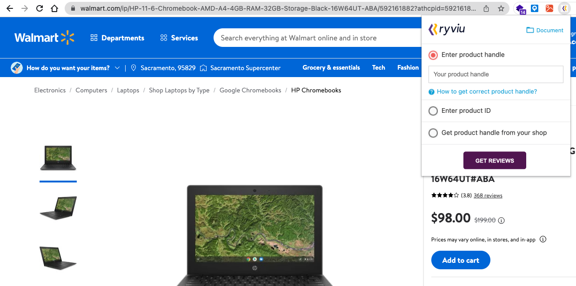Click the location pin icon by Sacramento, 95829
This screenshot has height=286, width=576.
point(134,68)
